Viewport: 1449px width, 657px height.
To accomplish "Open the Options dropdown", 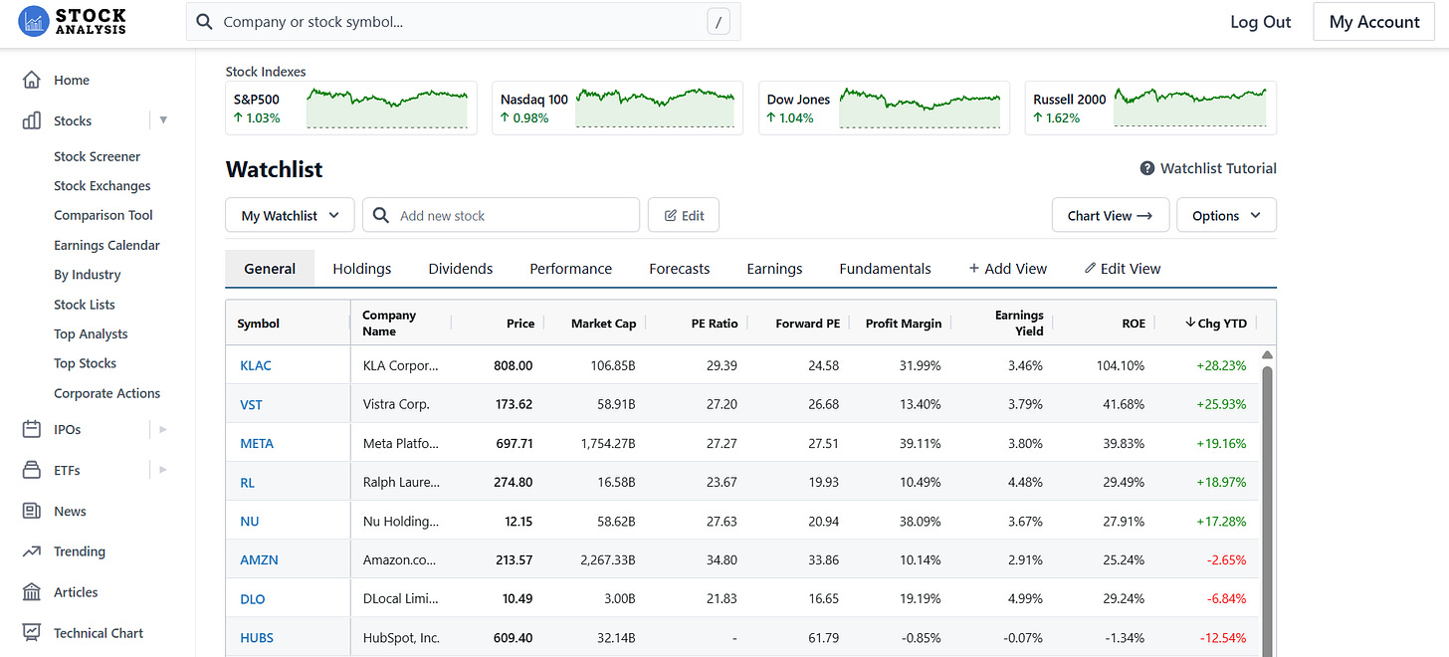I will pyautogui.click(x=1226, y=215).
